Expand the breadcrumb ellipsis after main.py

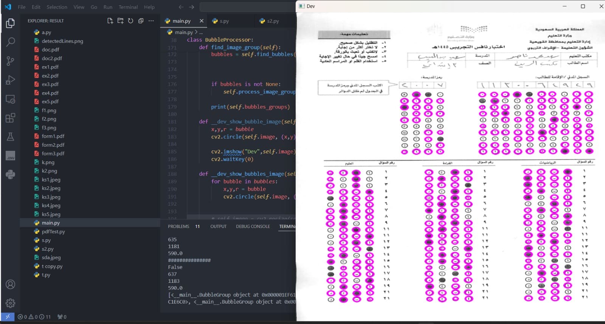pyautogui.click(x=201, y=33)
